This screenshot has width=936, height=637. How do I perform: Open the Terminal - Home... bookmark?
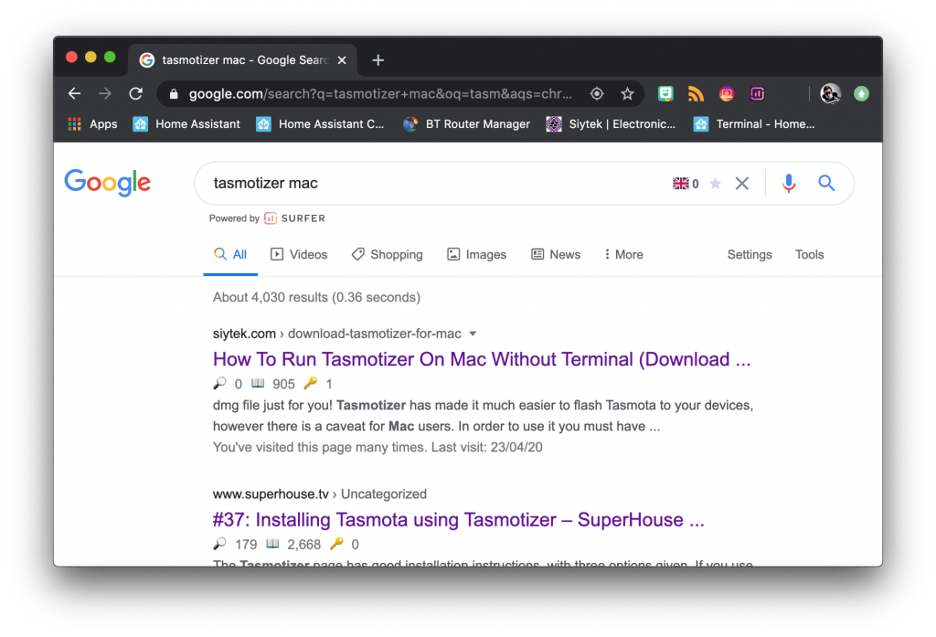(754, 124)
